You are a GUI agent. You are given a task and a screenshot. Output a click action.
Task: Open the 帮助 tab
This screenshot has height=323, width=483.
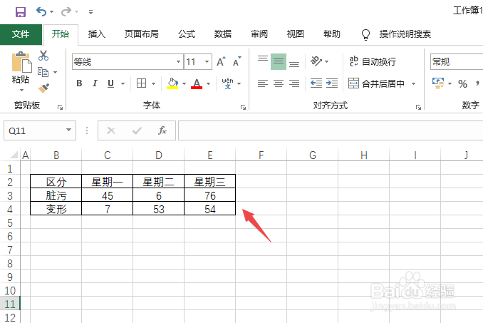pos(332,34)
